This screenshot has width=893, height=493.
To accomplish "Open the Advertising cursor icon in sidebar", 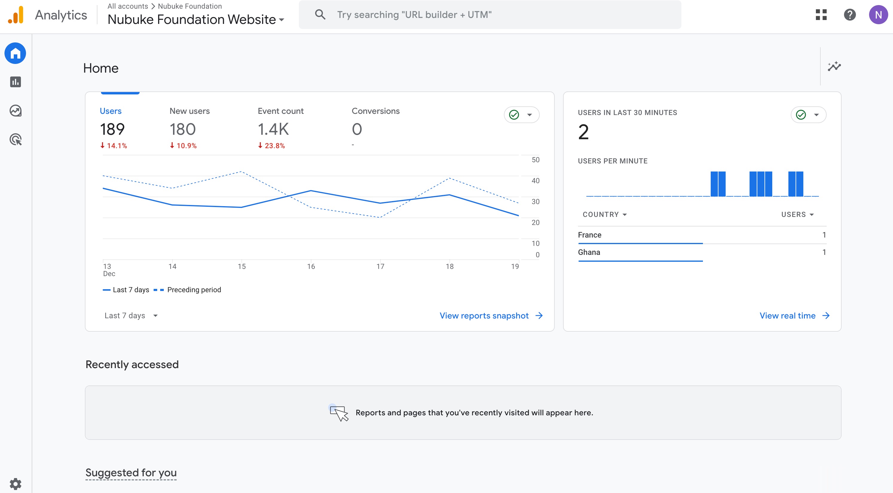I will point(15,139).
